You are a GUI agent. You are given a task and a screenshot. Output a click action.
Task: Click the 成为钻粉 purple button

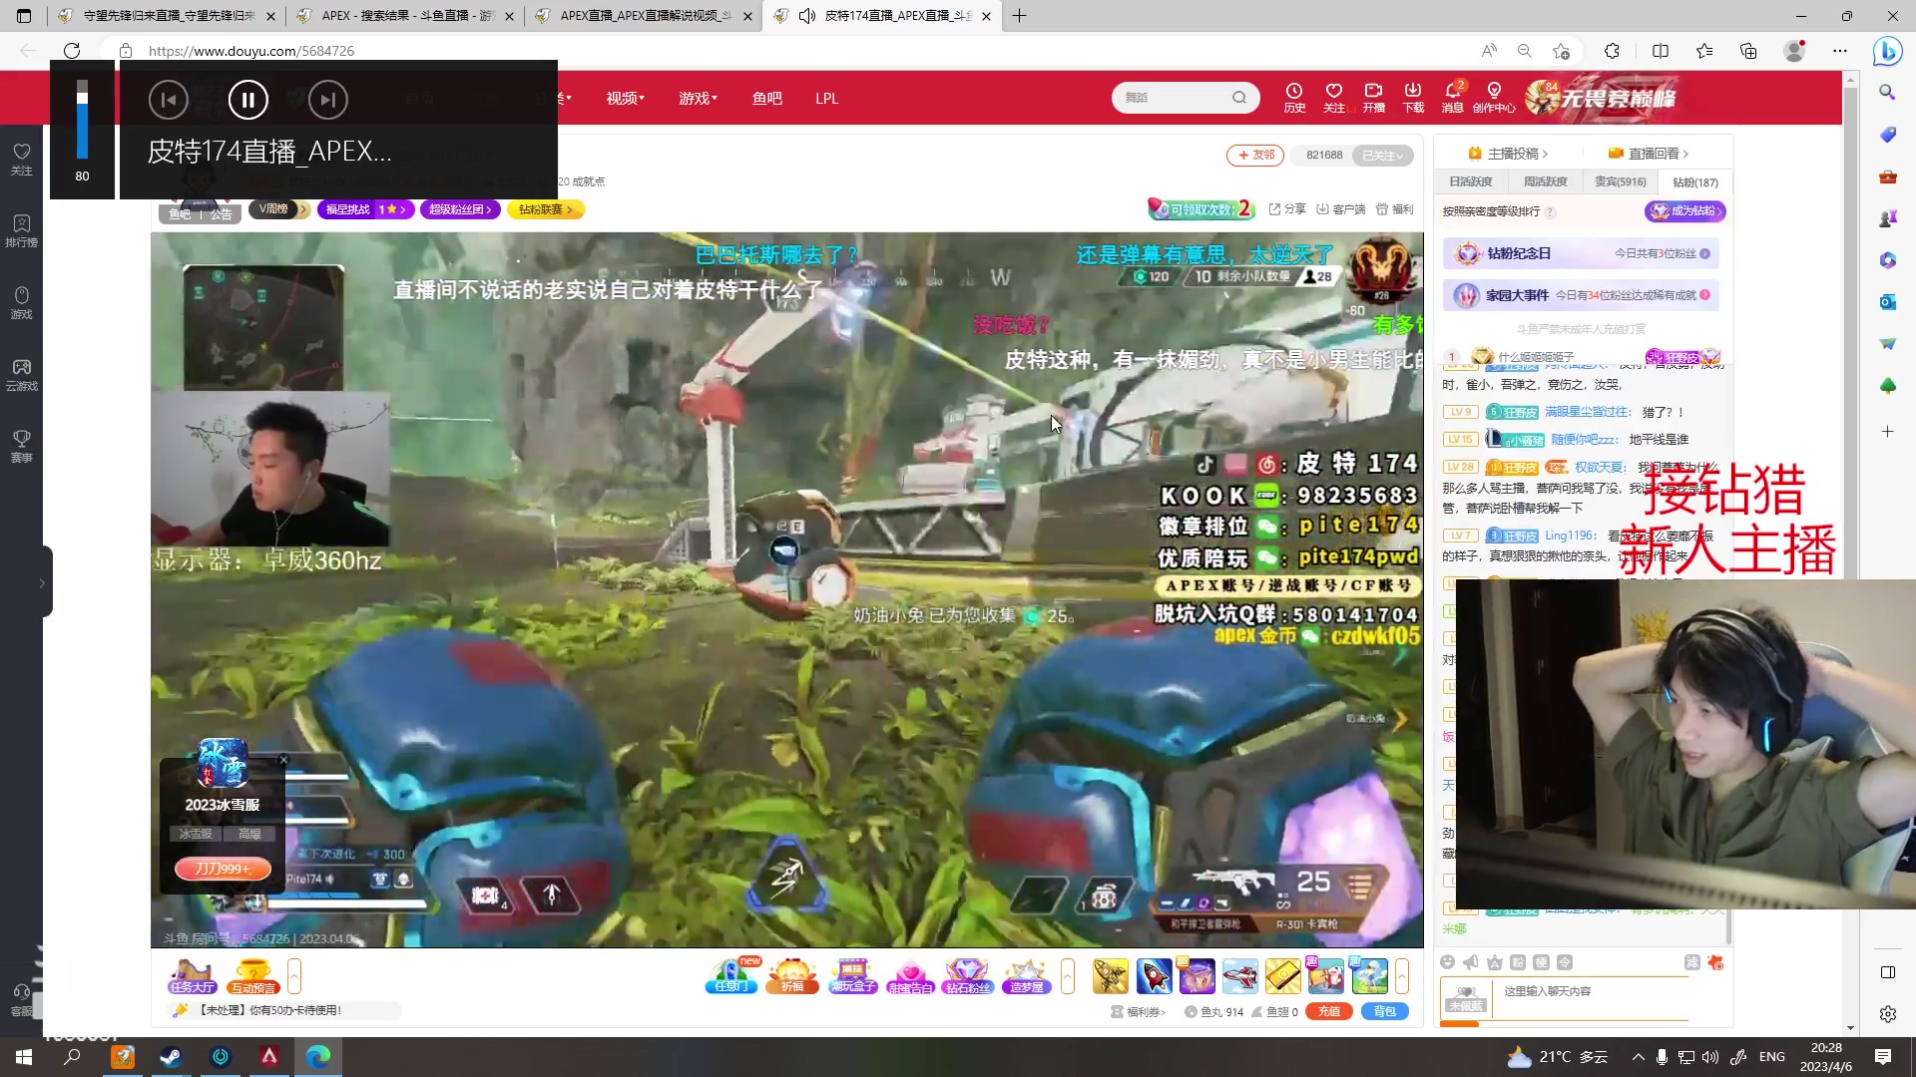point(1685,211)
